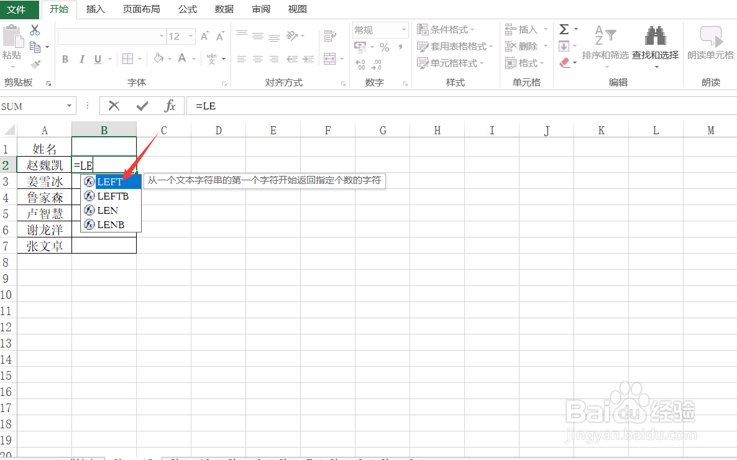Toggle center alignment
Image resolution: width=737 pixels, height=460 pixels.
coord(257,59)
